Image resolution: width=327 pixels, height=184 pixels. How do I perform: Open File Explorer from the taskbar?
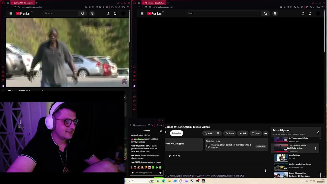[169, 181]
